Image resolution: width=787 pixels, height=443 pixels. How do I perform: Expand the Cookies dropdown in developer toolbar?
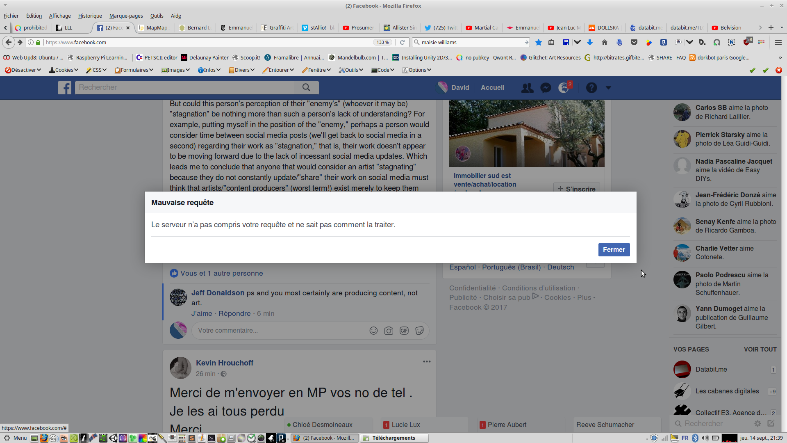64,70
